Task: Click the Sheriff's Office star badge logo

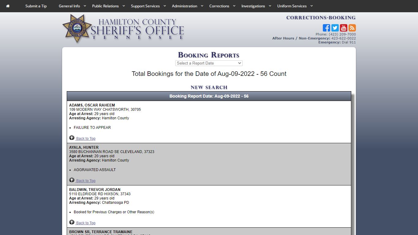Action: click(x=77, y=28)
